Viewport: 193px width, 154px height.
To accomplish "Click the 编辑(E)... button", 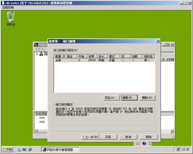I will point(129,97).
